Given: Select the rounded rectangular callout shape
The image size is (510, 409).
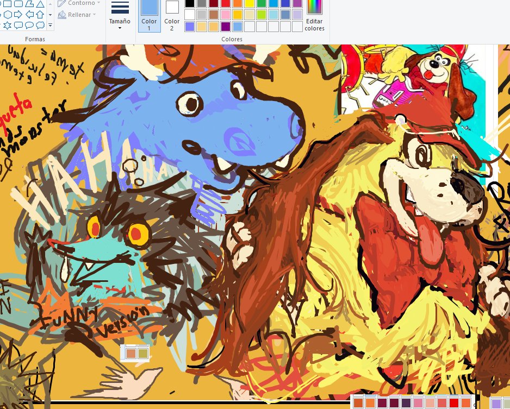Looking at the screenshot, I should coord(18,25).
